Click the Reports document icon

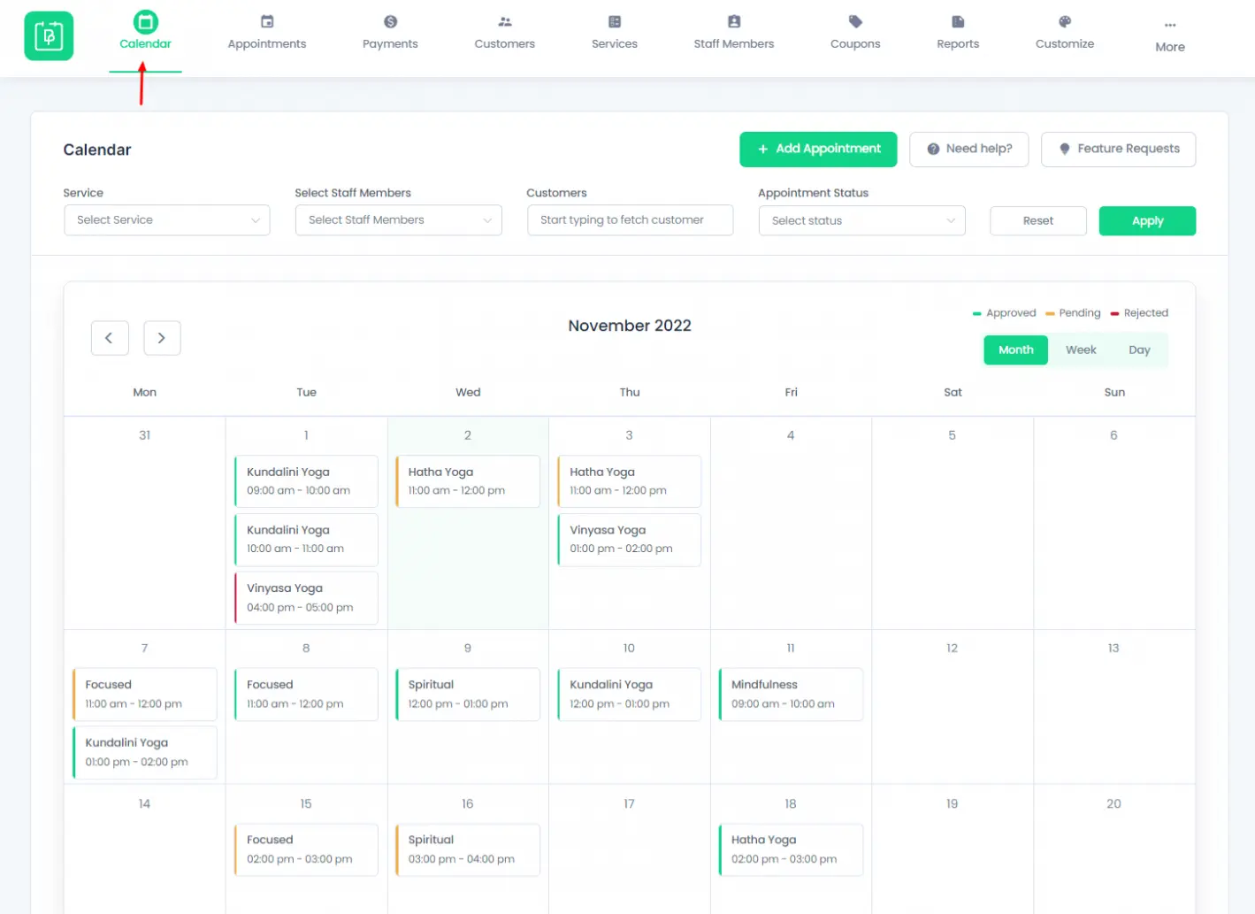tap(958, 21)
